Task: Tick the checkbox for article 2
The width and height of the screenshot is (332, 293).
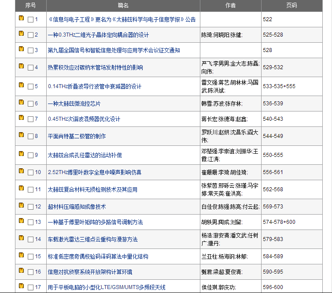Action: tap(30, 35)
